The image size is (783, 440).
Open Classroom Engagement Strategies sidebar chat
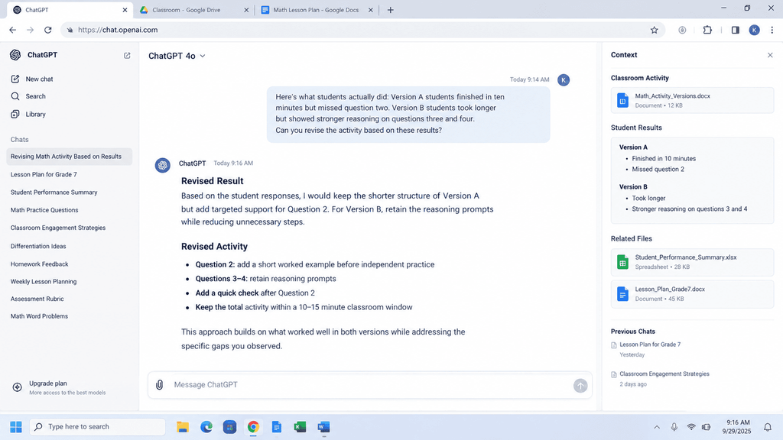pos(58,228)
